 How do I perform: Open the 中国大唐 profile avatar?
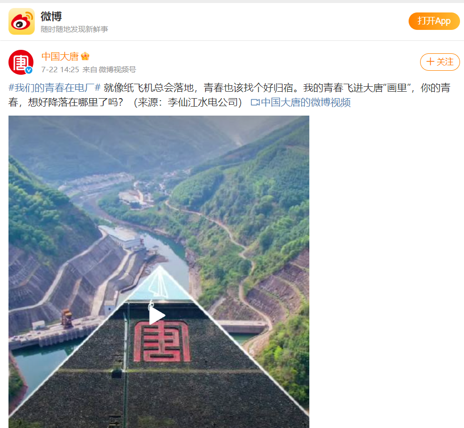pos(21,62)
